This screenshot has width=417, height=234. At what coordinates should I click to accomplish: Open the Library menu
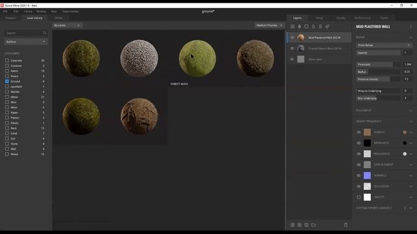[x=28, y=12]
